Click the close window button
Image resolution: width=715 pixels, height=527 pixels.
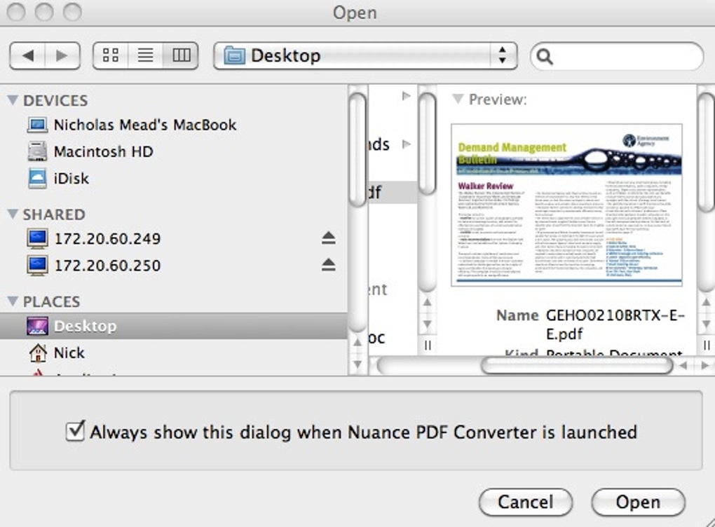pyautogui.click(x=17, y=12)
